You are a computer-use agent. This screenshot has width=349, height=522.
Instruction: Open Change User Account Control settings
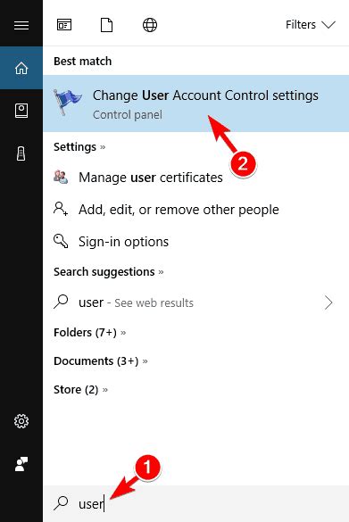point(195,104)
